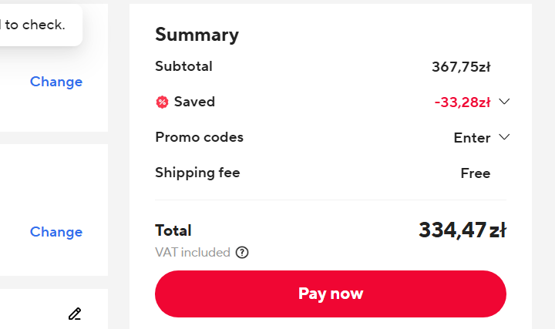Expand the Promo codes chevron

(x=505, y=137)
